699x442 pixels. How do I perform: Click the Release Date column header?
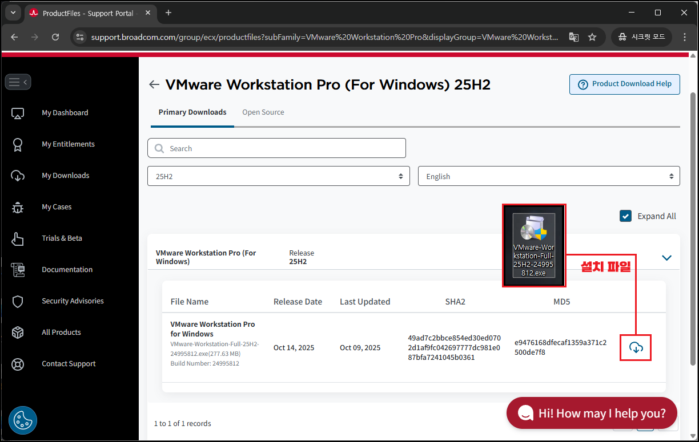tap(298, 302)
